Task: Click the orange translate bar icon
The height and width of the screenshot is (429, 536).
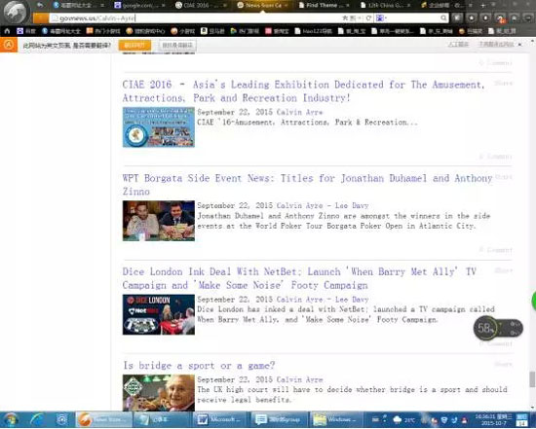Action: (9, 45)
